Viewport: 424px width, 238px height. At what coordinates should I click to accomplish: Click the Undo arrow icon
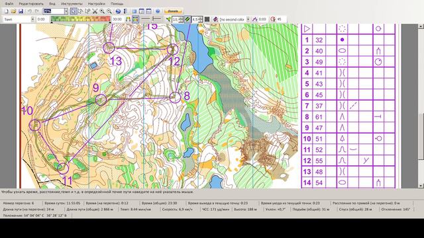click(29, 11)
